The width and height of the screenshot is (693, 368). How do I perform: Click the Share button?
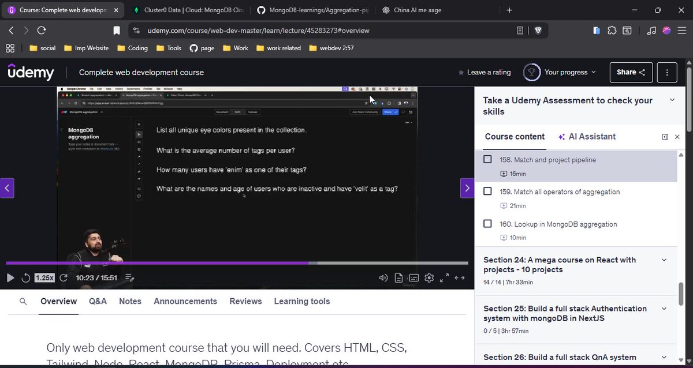click(x=631, y=72)
